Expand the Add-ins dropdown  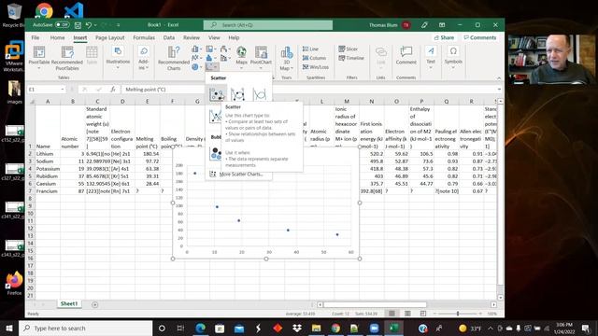click(x=143, y=58)
